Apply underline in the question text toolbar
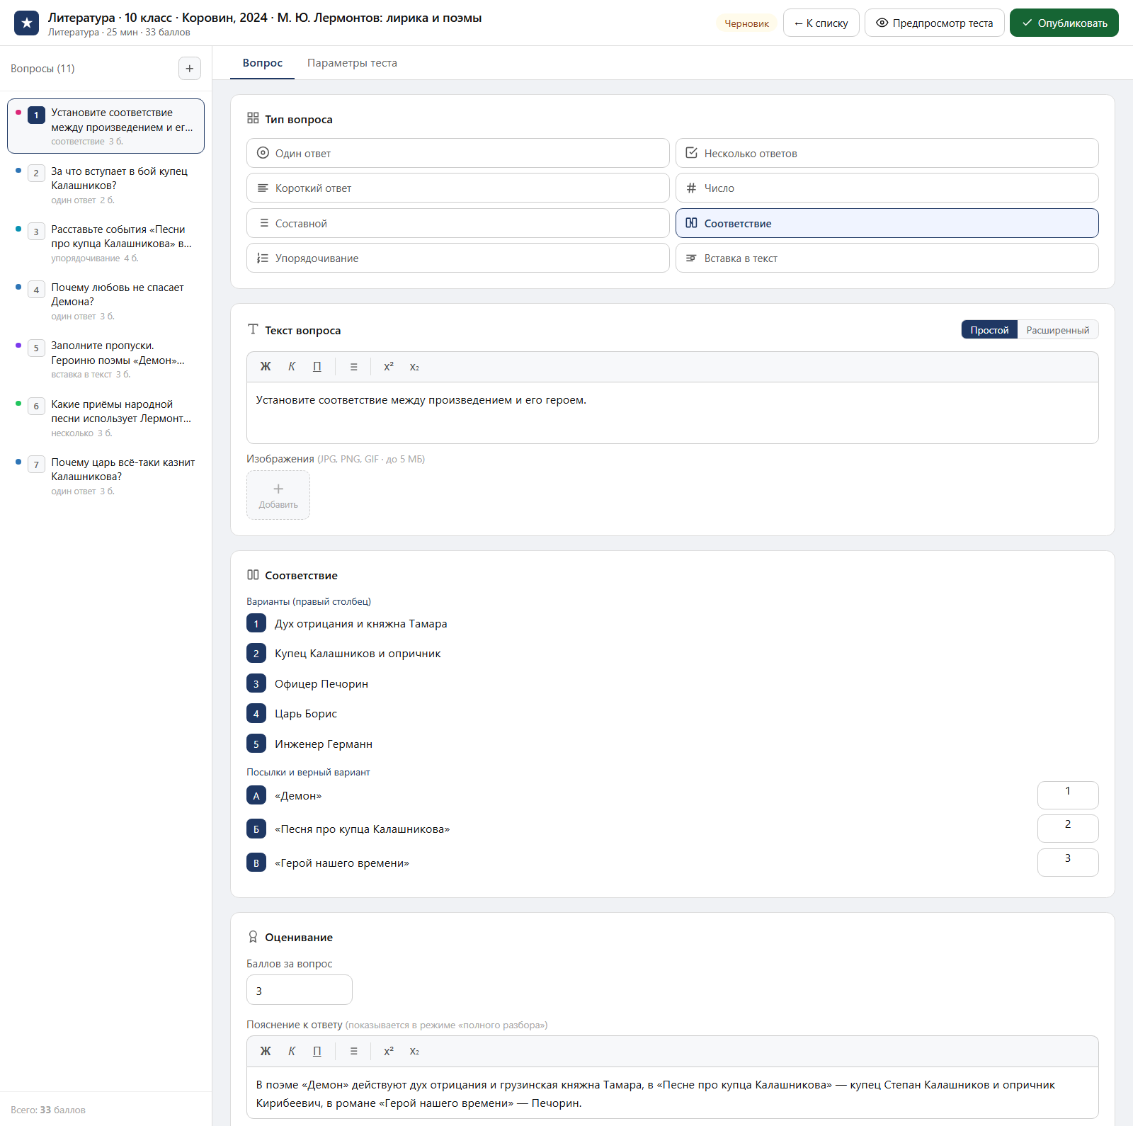The width and height of the screenshot is (1133, 1126). (x=317, y=367)
